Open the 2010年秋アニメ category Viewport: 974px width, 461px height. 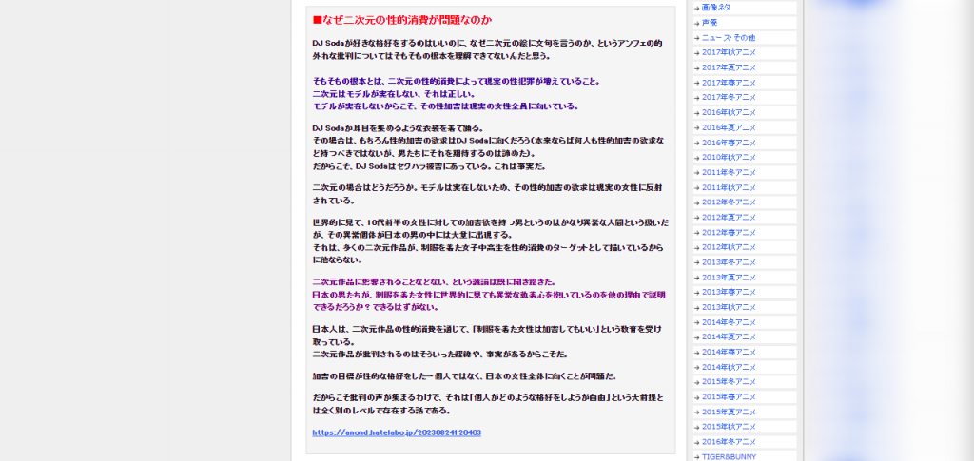coord(729,158)
